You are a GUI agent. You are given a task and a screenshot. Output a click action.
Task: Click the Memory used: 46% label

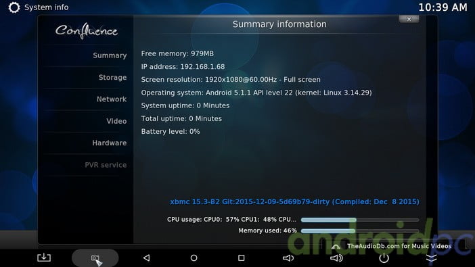point(267,230)
